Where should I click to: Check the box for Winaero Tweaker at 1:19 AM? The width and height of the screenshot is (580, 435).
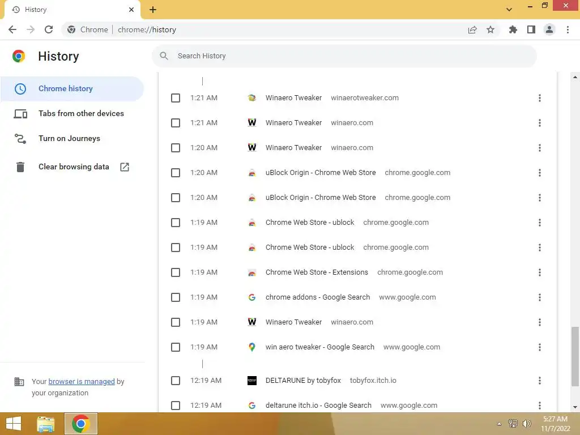176,322
